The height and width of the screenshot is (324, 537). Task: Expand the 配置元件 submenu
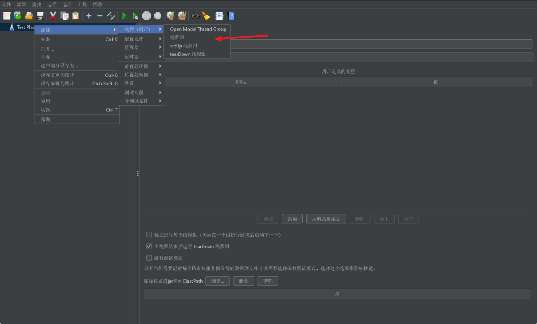pyautogui.click(x=141, y=39)
